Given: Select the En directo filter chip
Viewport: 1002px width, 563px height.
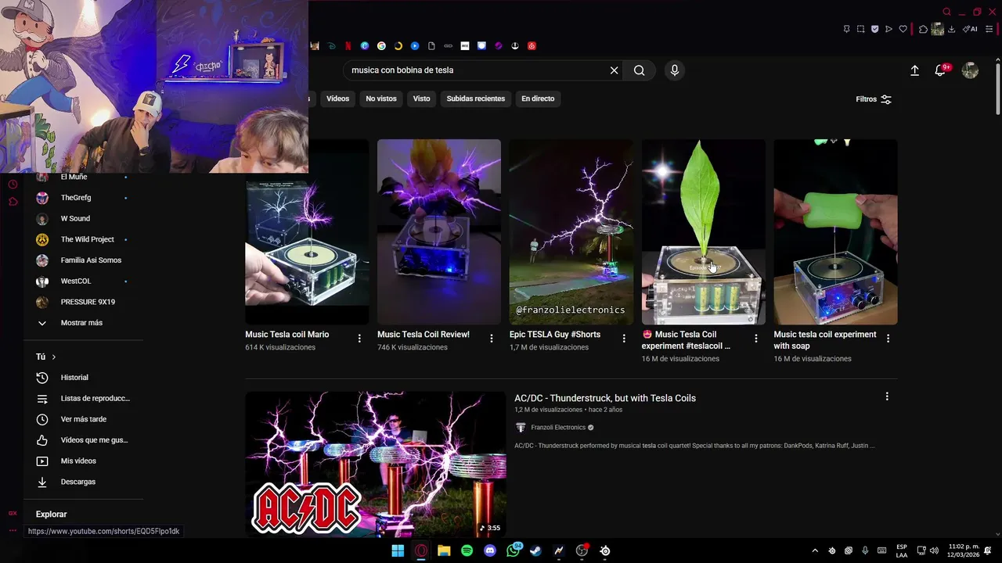Looking at the screenshot, I should [x=538, y=99].
